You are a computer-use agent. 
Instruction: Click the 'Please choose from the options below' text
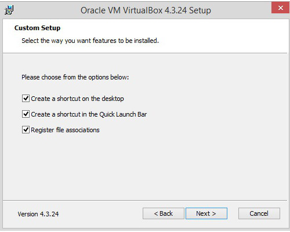75,77
